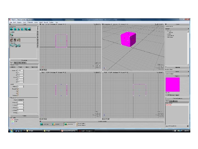
Task: Click the scene tree scrollbar down arrow
Action: 188,65
